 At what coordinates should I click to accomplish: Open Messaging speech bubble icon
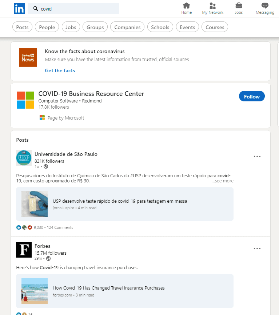265,5
